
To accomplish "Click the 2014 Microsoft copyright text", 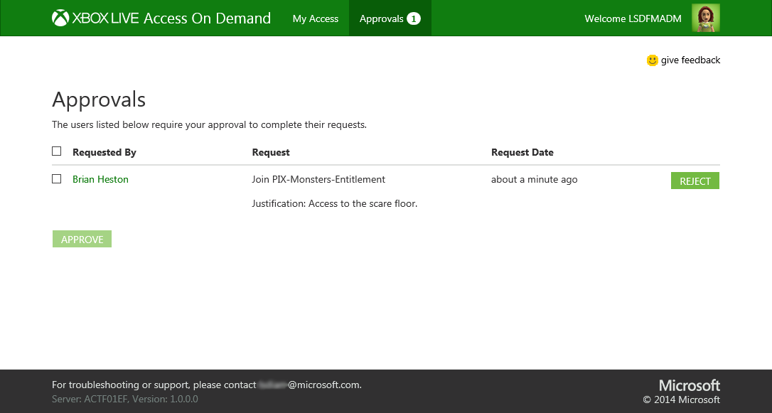I will coord(682,399).
